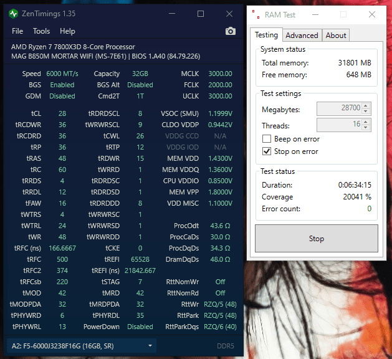
Task: Click the MEM VDD value 1.4300V
Action: tap(220, 158)
